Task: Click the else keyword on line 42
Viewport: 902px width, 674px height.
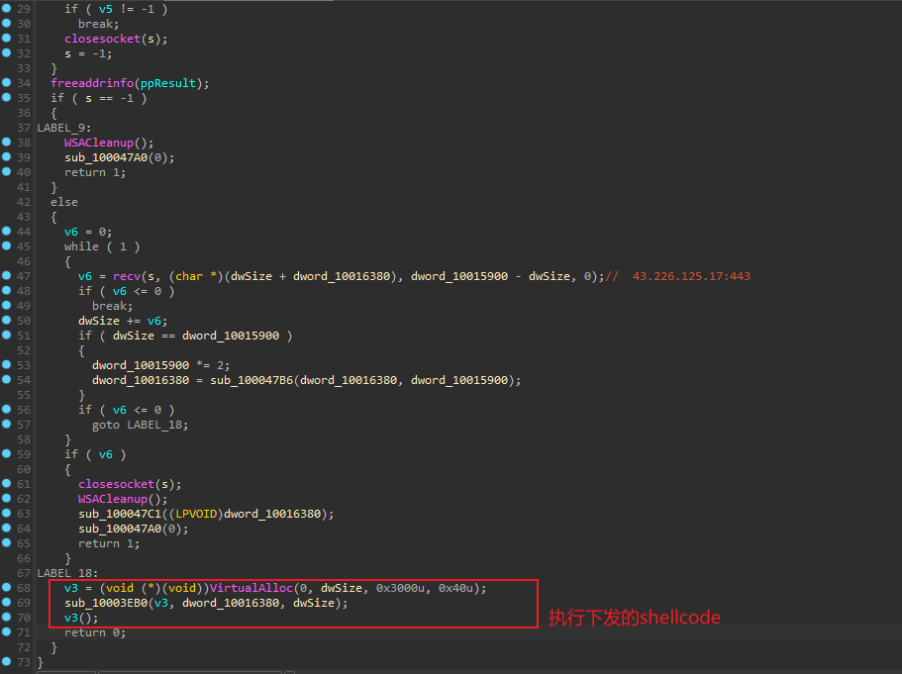Action: tap(64, 203)
